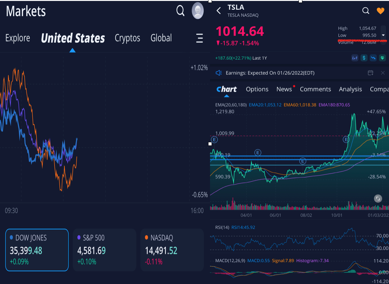Click the Markets heading
This screenshot has width=389, height=284.
coord(26,11)
